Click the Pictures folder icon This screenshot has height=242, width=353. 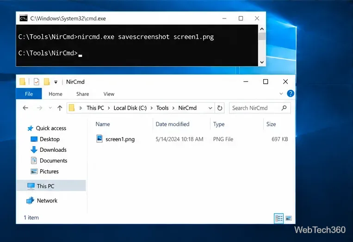[34, 171]
